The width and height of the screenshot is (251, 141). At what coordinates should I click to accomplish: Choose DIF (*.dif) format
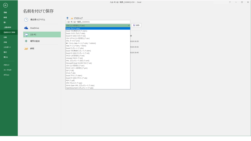click(98, 71)
